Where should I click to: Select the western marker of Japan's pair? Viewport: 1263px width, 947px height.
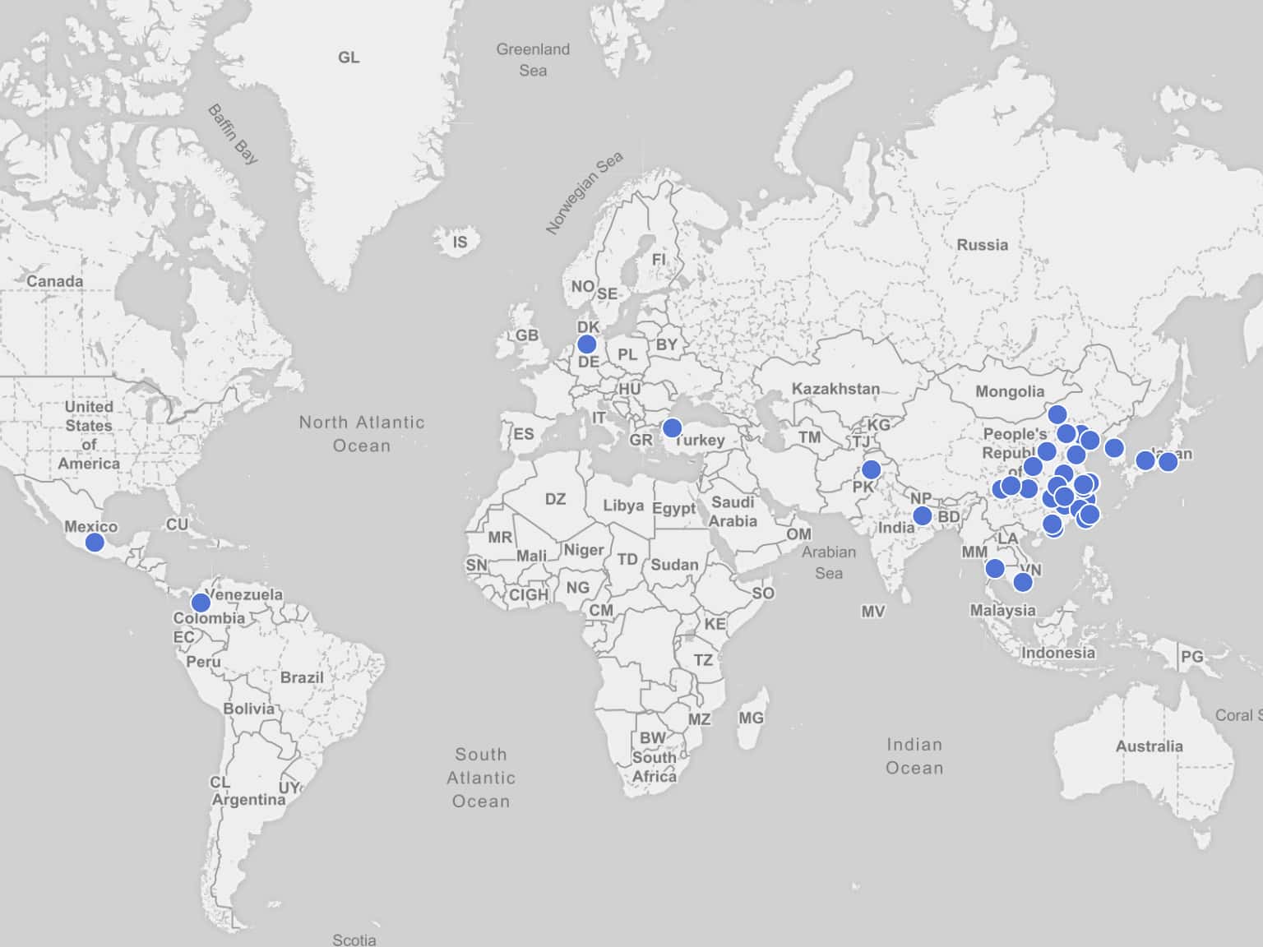[1145, 460]
